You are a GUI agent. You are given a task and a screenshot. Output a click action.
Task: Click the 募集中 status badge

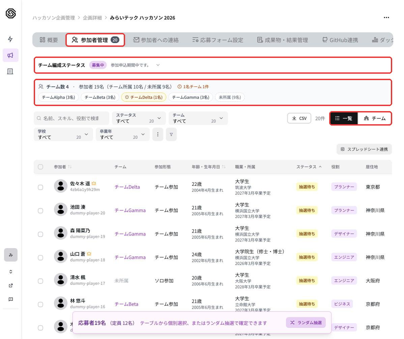pyautogui.click(x=98, y=65)
